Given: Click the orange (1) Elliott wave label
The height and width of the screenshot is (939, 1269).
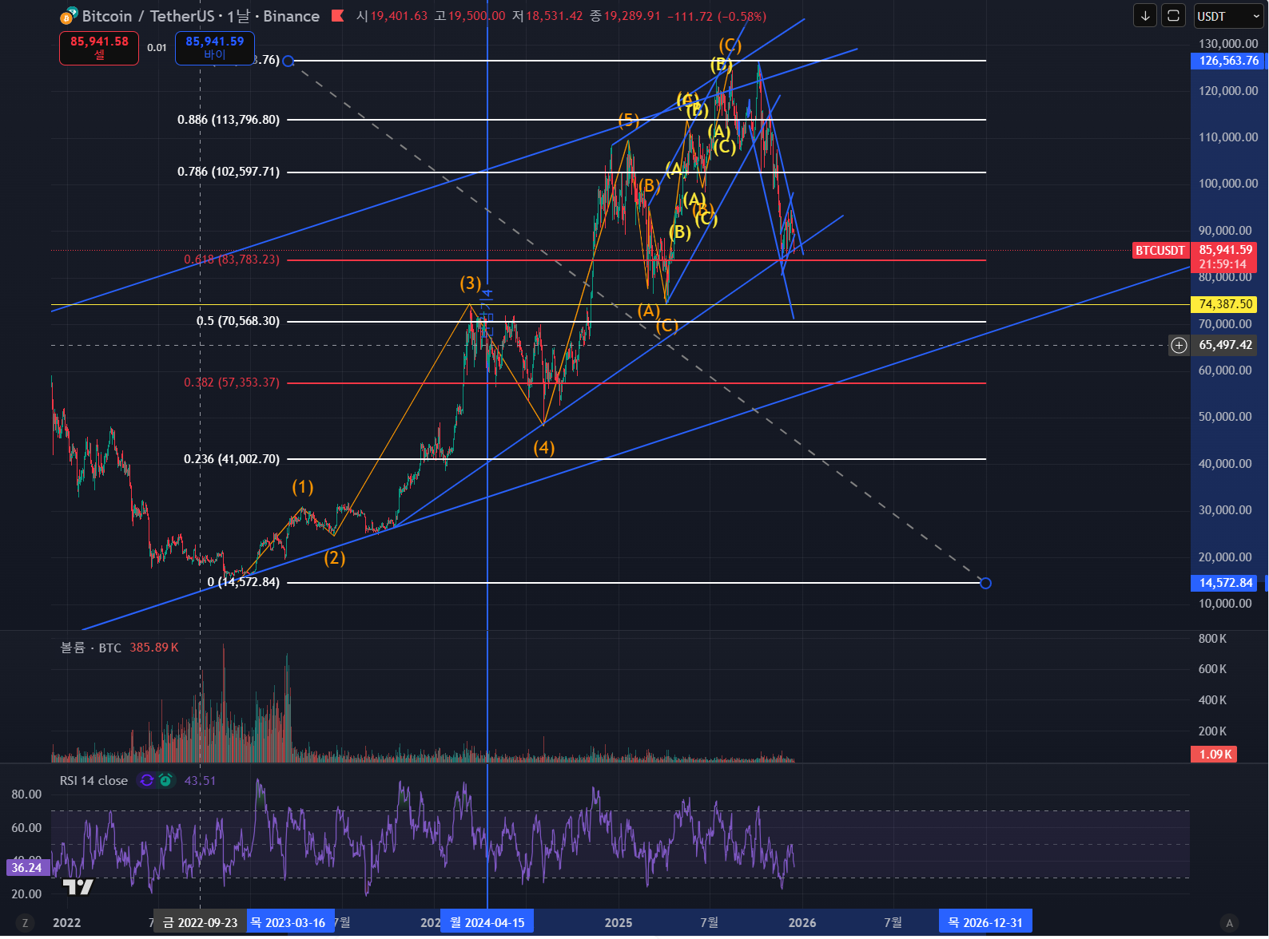Looking at the screenshot, I should (303, 487).
